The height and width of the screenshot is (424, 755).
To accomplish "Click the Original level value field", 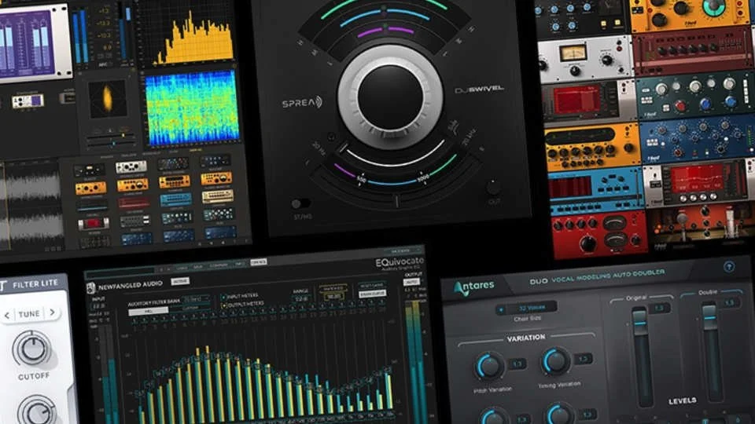I will pyautogui.click(x=659, y=308).
